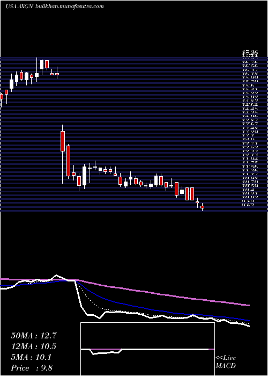
Task: Select the 5MA : 10.1 reading
Action: tap(31, 357)
